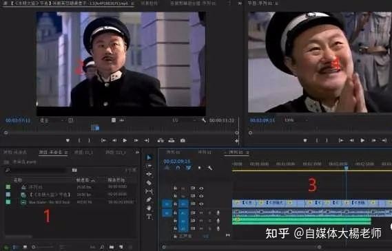Toggle Snap in the timeline header

pos(178,168)
